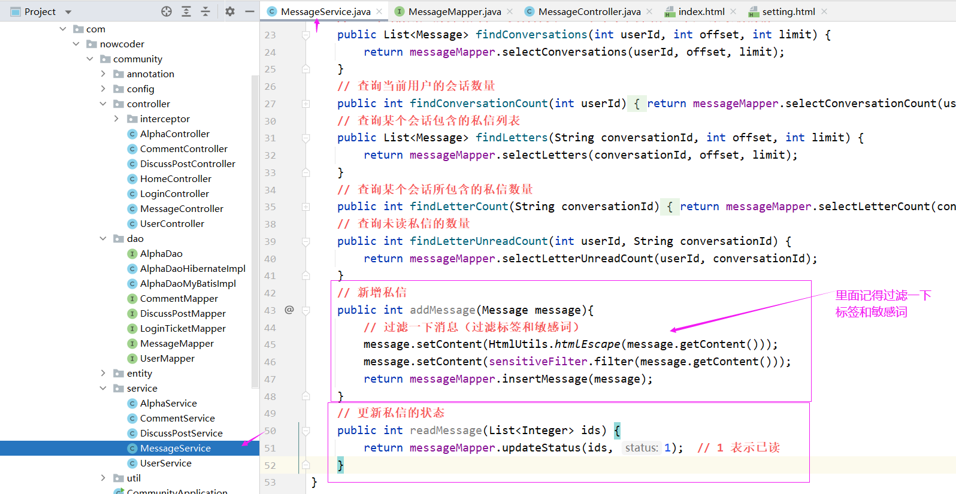Select AlphaDaoMyBatisImpl in tree

tap(188, 283)
